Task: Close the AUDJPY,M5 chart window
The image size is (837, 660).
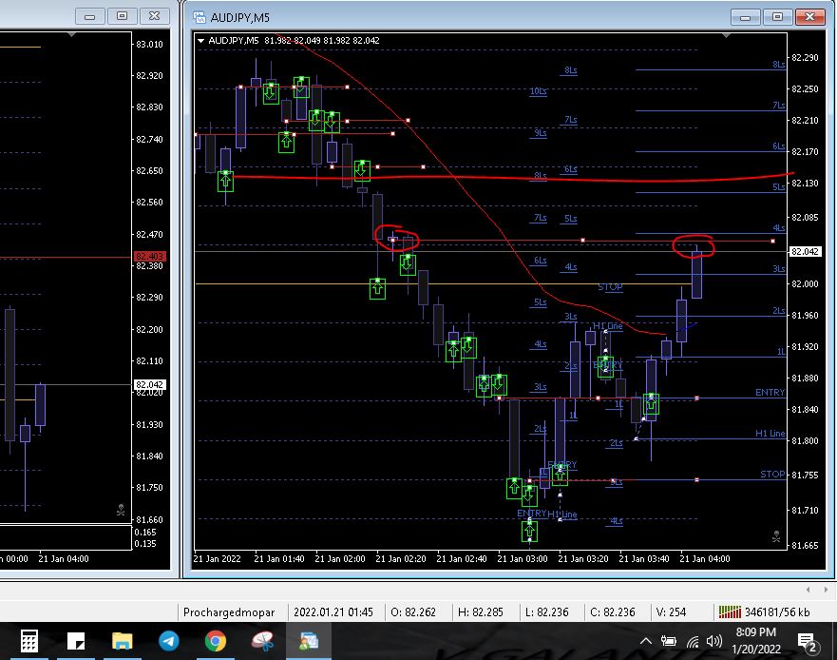Action: pos(809,17)
